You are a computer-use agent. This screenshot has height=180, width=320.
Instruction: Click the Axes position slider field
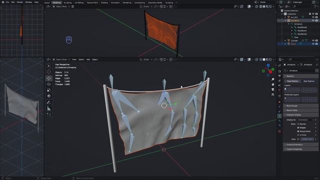click(307, 139)
